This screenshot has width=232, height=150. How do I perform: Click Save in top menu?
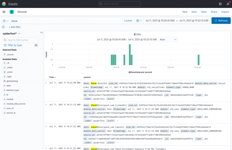(x=194, y=12)
